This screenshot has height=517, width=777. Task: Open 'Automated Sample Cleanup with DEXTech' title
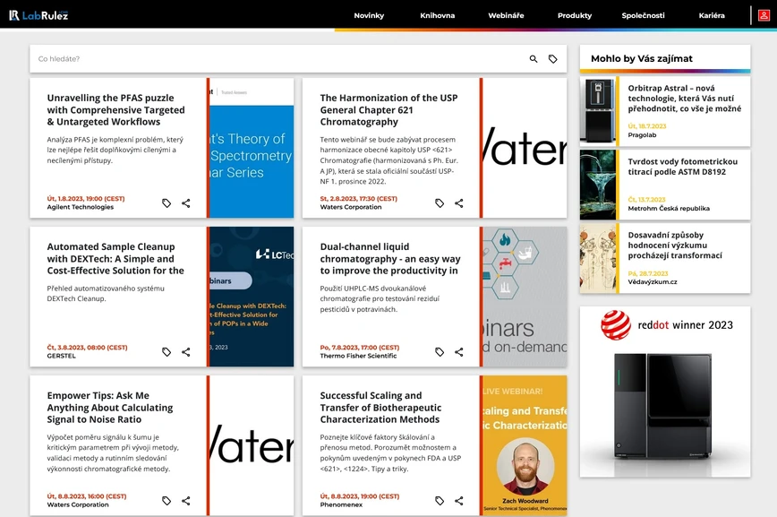pyautogui.click(x=115, y=258)
